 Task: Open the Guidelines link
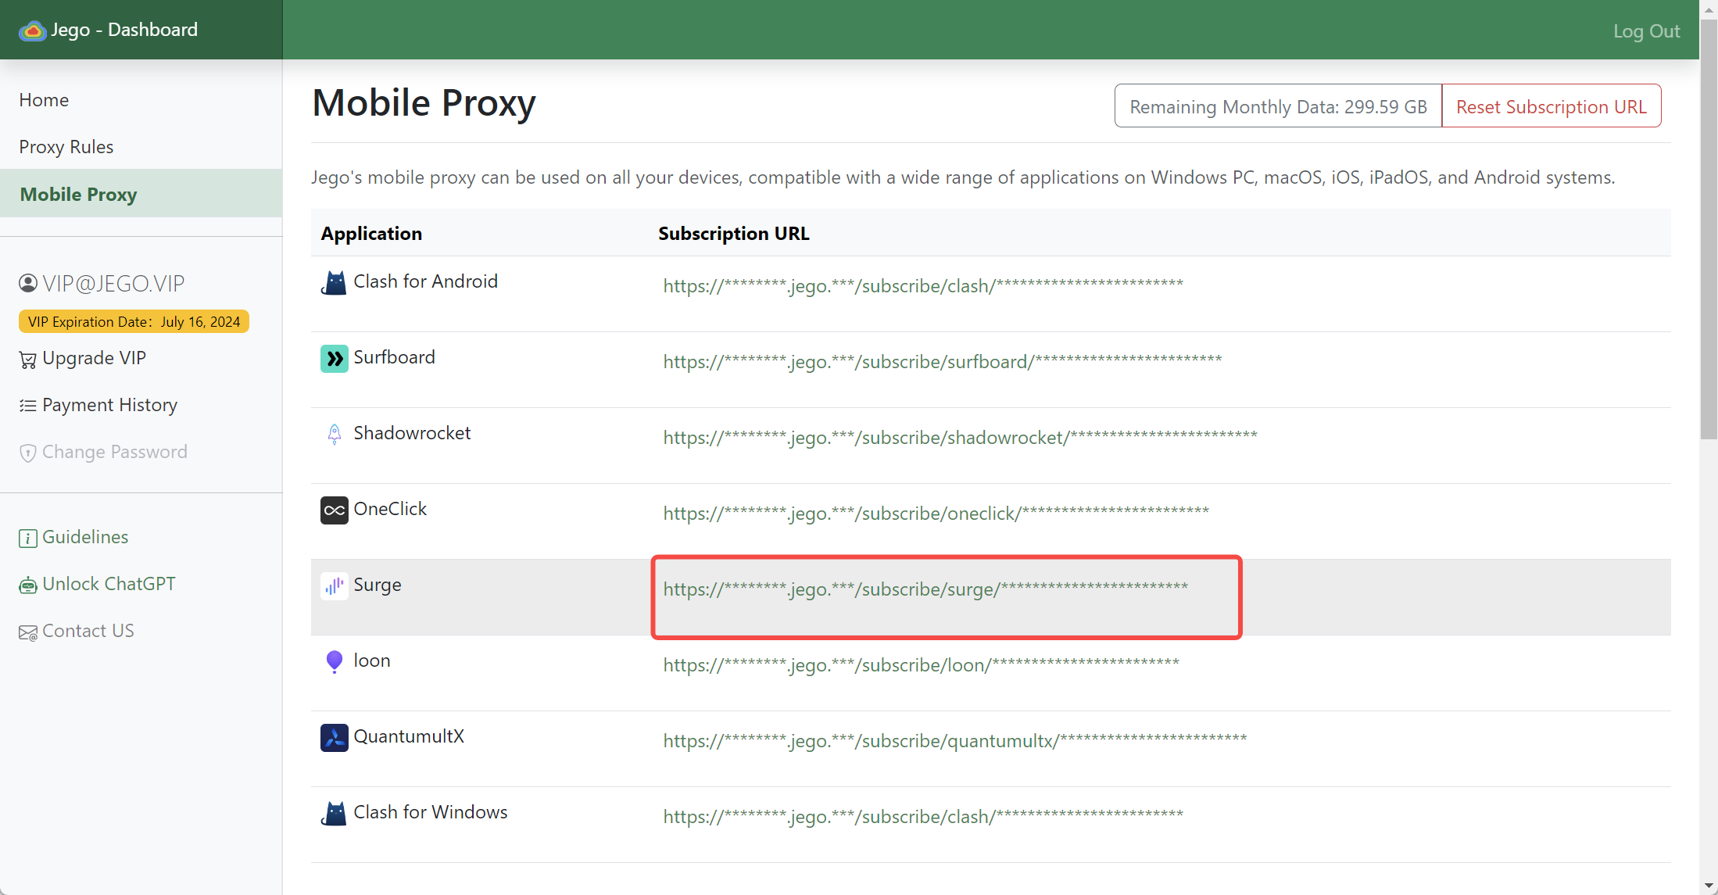tap(85, 537)
